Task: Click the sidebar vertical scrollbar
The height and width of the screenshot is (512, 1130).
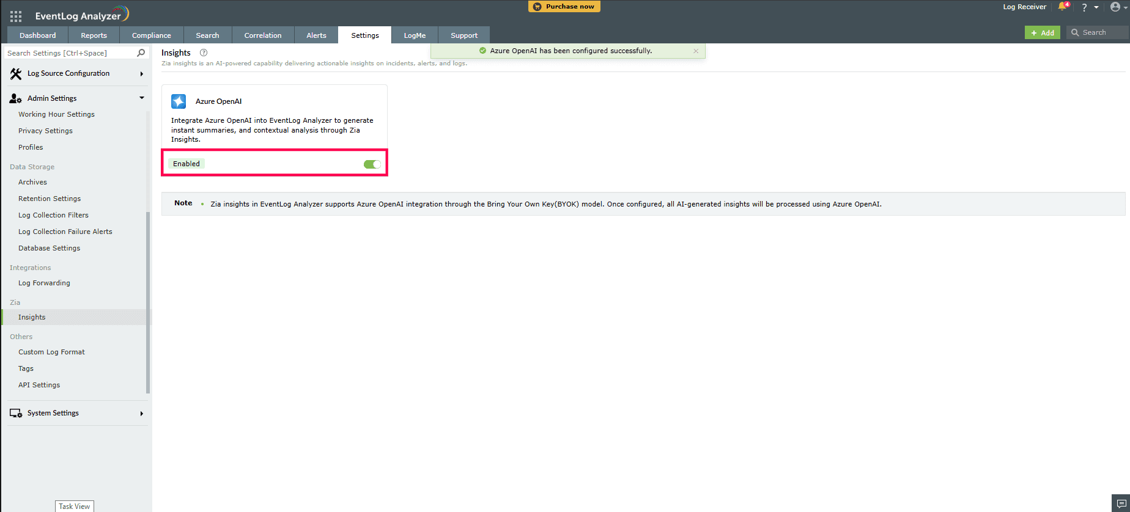Action: (148, 302)
